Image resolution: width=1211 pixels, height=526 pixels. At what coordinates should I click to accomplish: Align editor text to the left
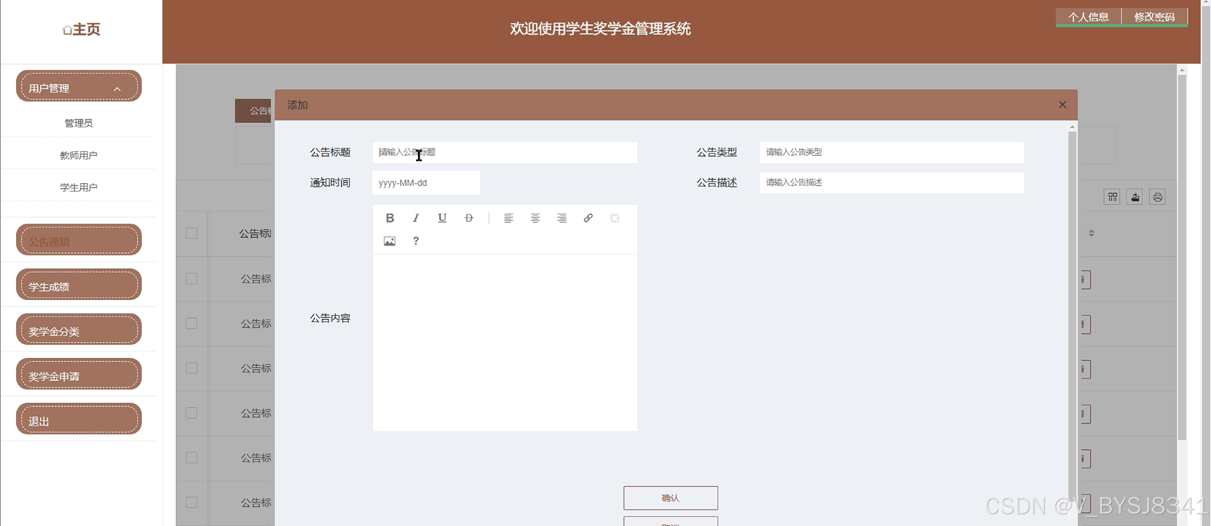pos(508,218)
